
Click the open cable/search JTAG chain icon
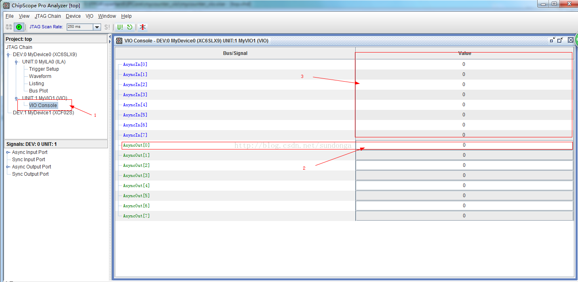[x=9, y=27]
